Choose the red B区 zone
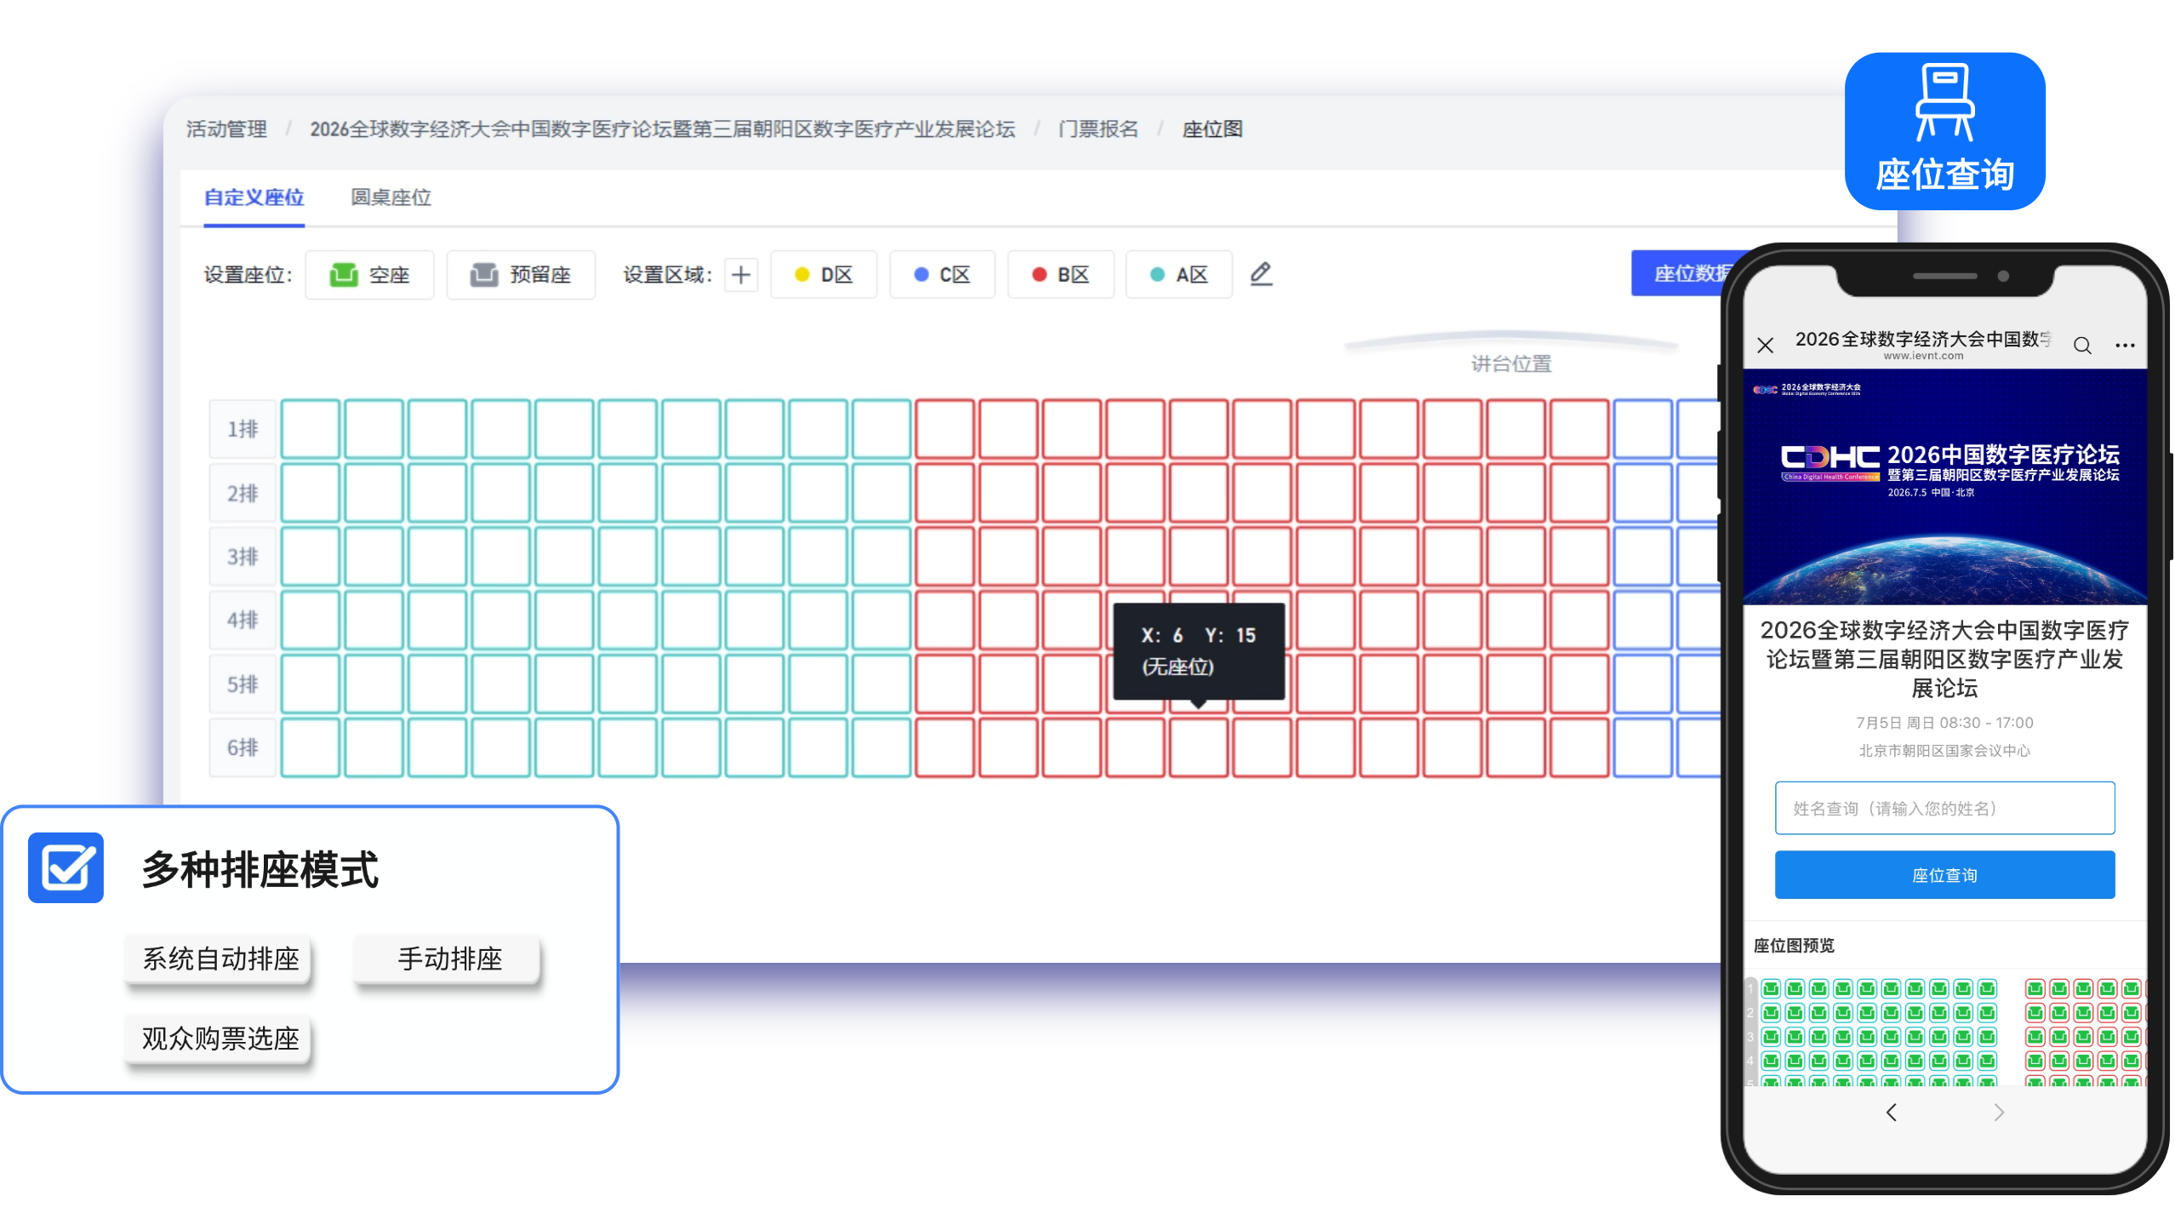The width and height of the screenshot is (2175, 1219). (x=1060, y=275)
